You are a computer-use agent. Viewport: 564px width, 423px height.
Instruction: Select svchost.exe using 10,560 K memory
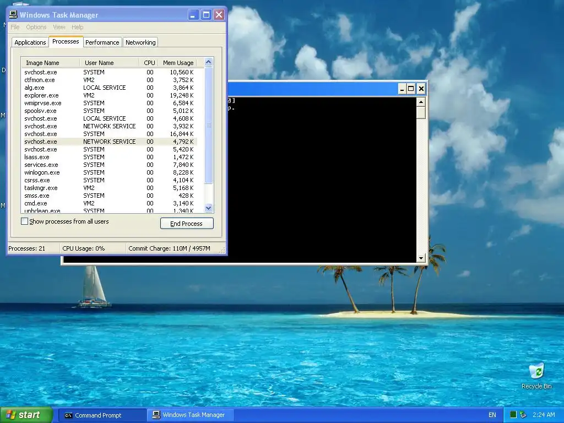pos(110,72)
